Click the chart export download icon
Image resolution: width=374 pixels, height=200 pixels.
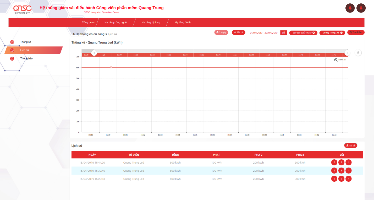click(x=358, y=53)
